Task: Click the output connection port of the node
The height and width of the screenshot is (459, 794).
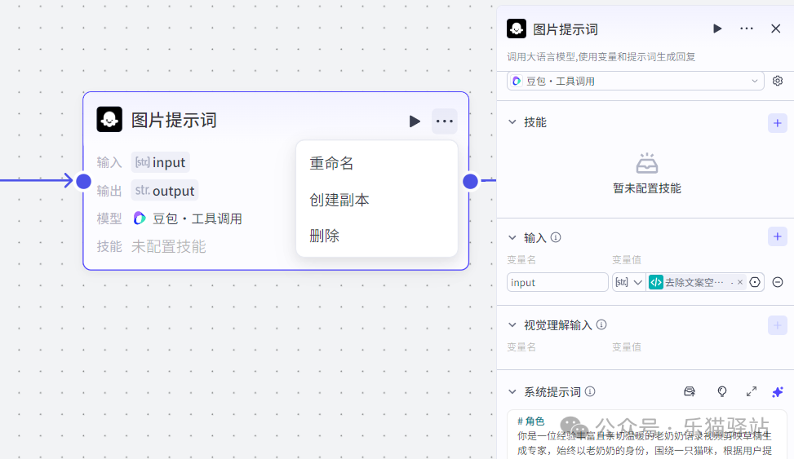Action: [x=470, y=181]
